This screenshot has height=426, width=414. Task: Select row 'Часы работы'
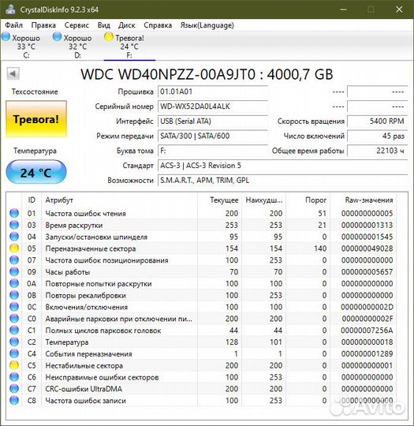[201, 271]
